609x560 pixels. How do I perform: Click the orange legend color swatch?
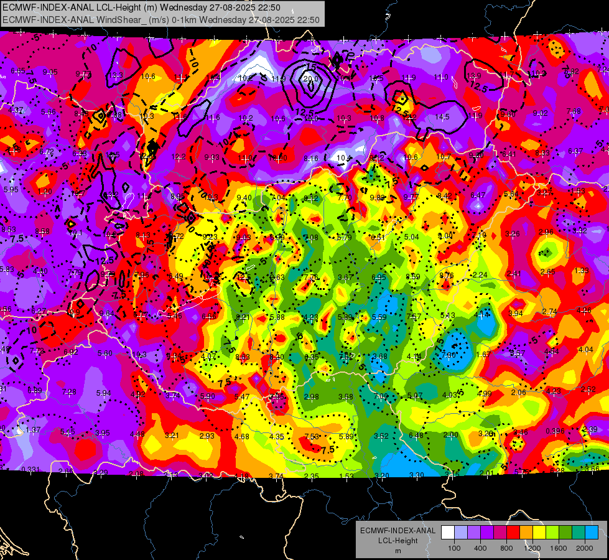click(526, 533)
